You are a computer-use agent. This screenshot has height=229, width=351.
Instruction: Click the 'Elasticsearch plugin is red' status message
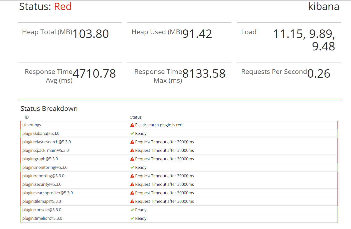click(x=159, y=125)
